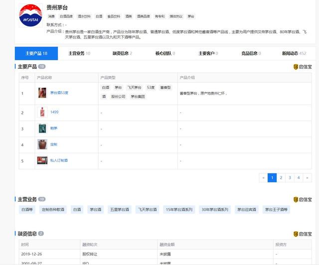Click the 茅台王子酒等 business tag
This screenshot has width=319, height=265.
276,210
